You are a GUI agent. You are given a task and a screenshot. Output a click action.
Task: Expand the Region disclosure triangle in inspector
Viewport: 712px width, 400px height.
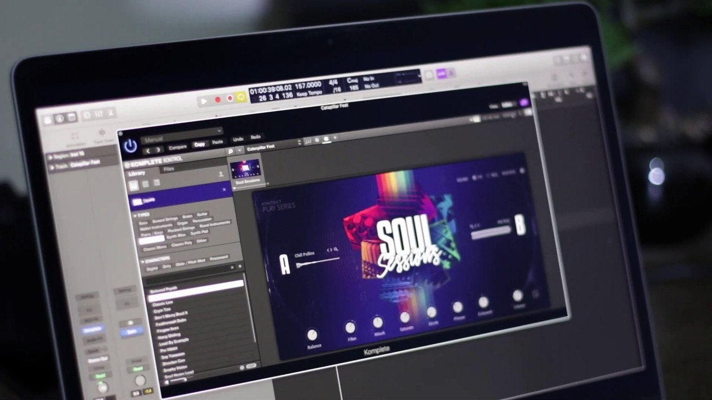(51, 157)
